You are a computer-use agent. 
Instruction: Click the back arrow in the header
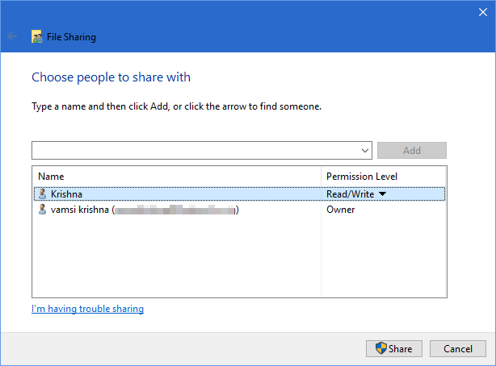12,36
